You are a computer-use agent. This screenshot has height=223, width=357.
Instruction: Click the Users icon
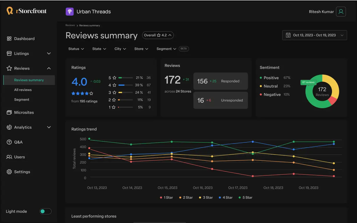point(9,157)
